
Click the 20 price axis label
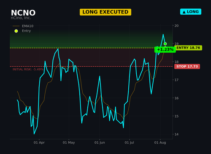(176, 26)
